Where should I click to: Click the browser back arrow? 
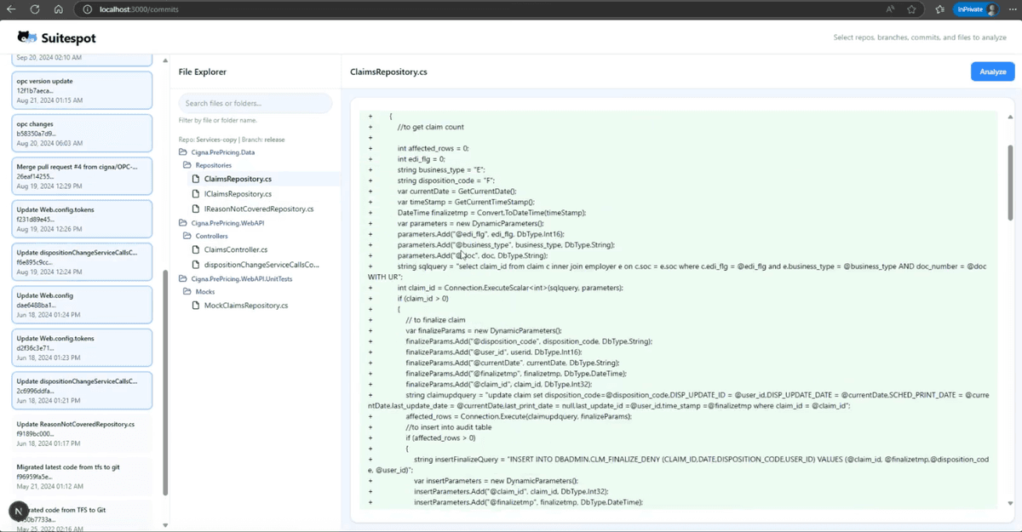coord(13,9)
